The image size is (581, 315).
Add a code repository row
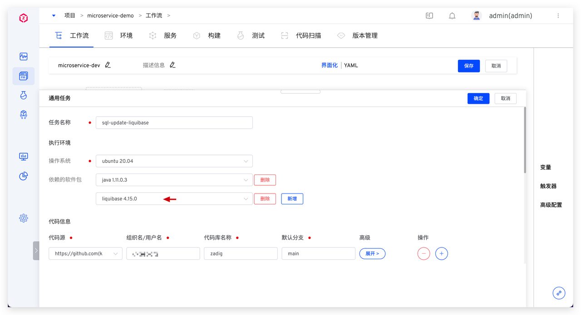[442, 253]
